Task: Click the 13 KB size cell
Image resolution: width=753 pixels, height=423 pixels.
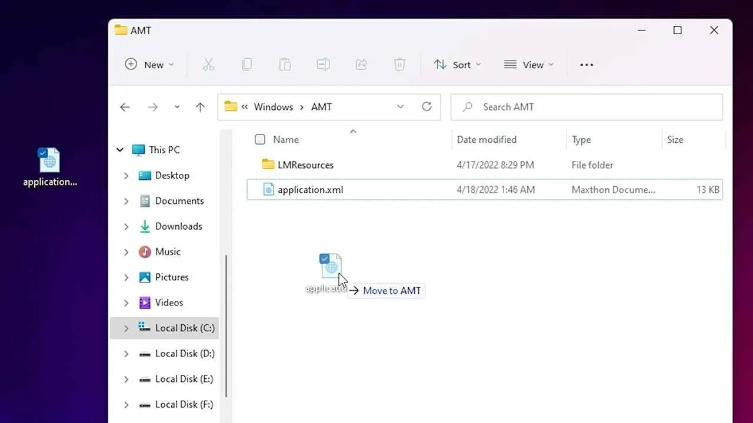Action: point(708,190)
